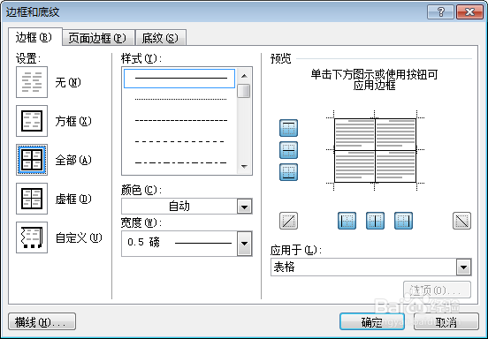Open the 宽度 width dropdown arrow
The image size is (488, 339).
(244, 244)
